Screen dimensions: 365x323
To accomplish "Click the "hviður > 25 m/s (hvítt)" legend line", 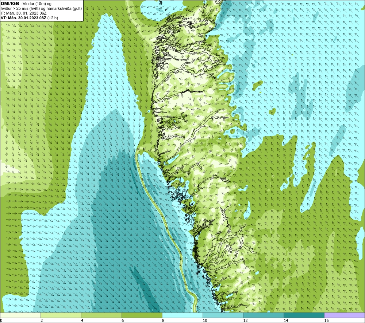I will point(41,8).
